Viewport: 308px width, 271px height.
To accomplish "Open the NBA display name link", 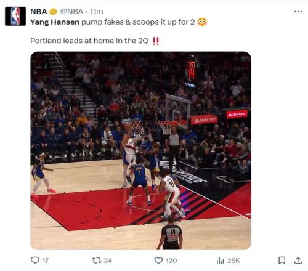I will pyautogui.click(x=39, y=12).
